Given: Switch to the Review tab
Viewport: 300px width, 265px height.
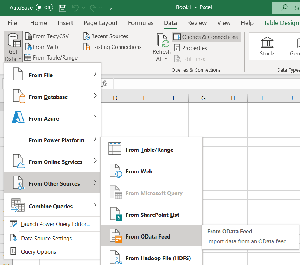Looking at the screenshot, I should tap(197, 23).
